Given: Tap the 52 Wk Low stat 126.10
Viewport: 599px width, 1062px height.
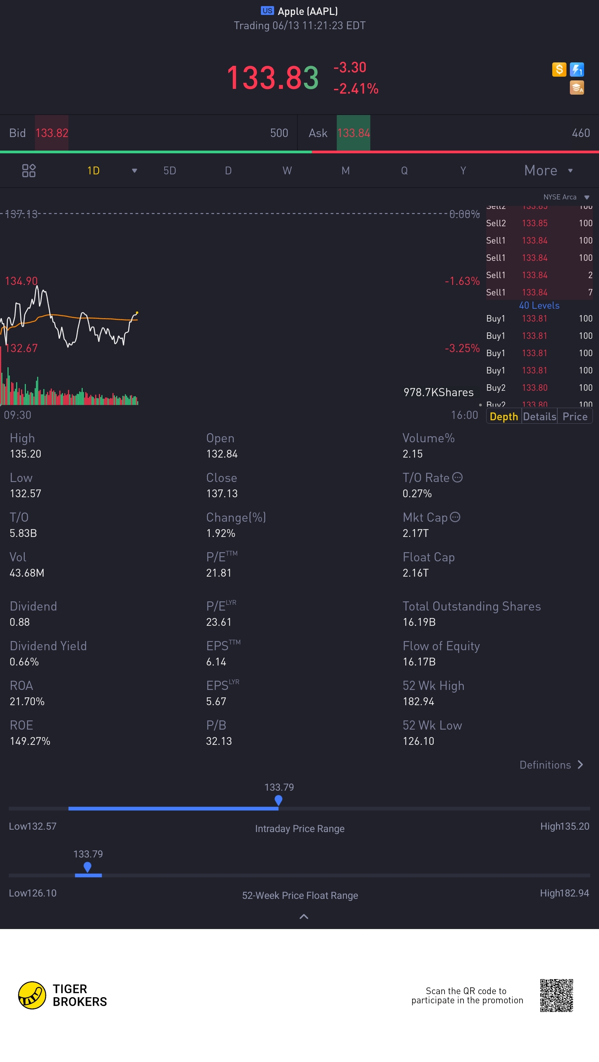Looking at the screenshot, I should point(418,741).
